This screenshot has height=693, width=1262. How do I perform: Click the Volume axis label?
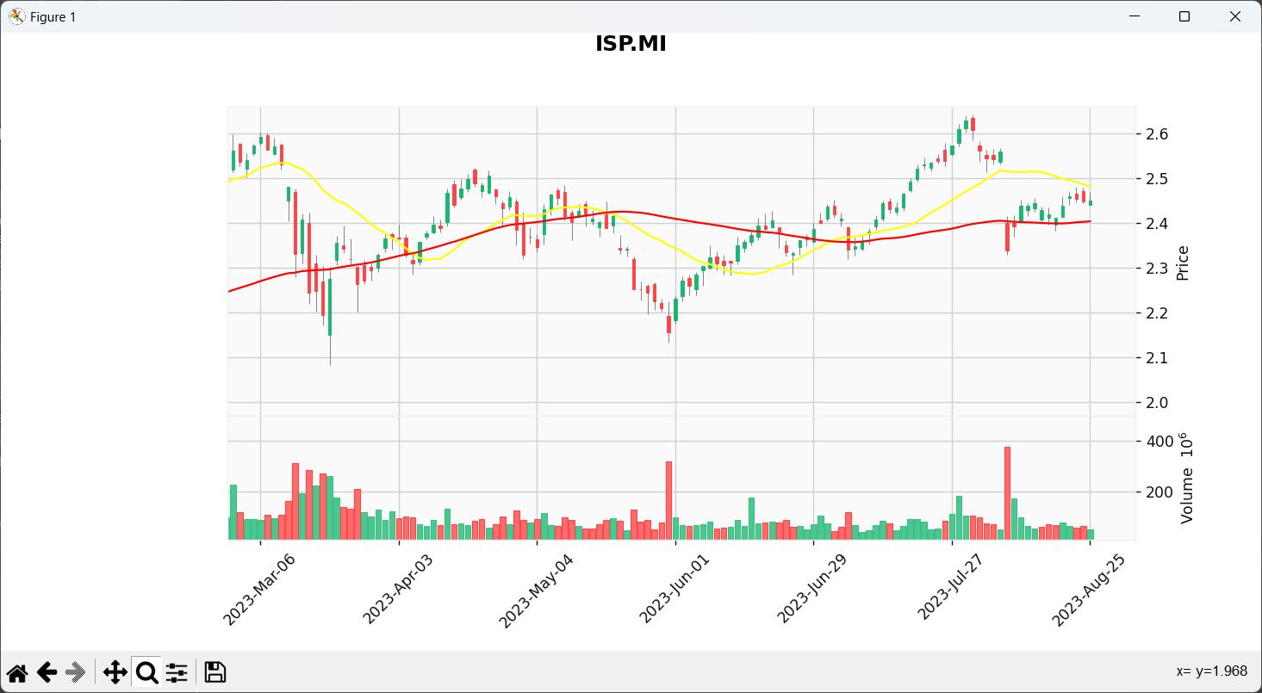(x=1187, y=480)
